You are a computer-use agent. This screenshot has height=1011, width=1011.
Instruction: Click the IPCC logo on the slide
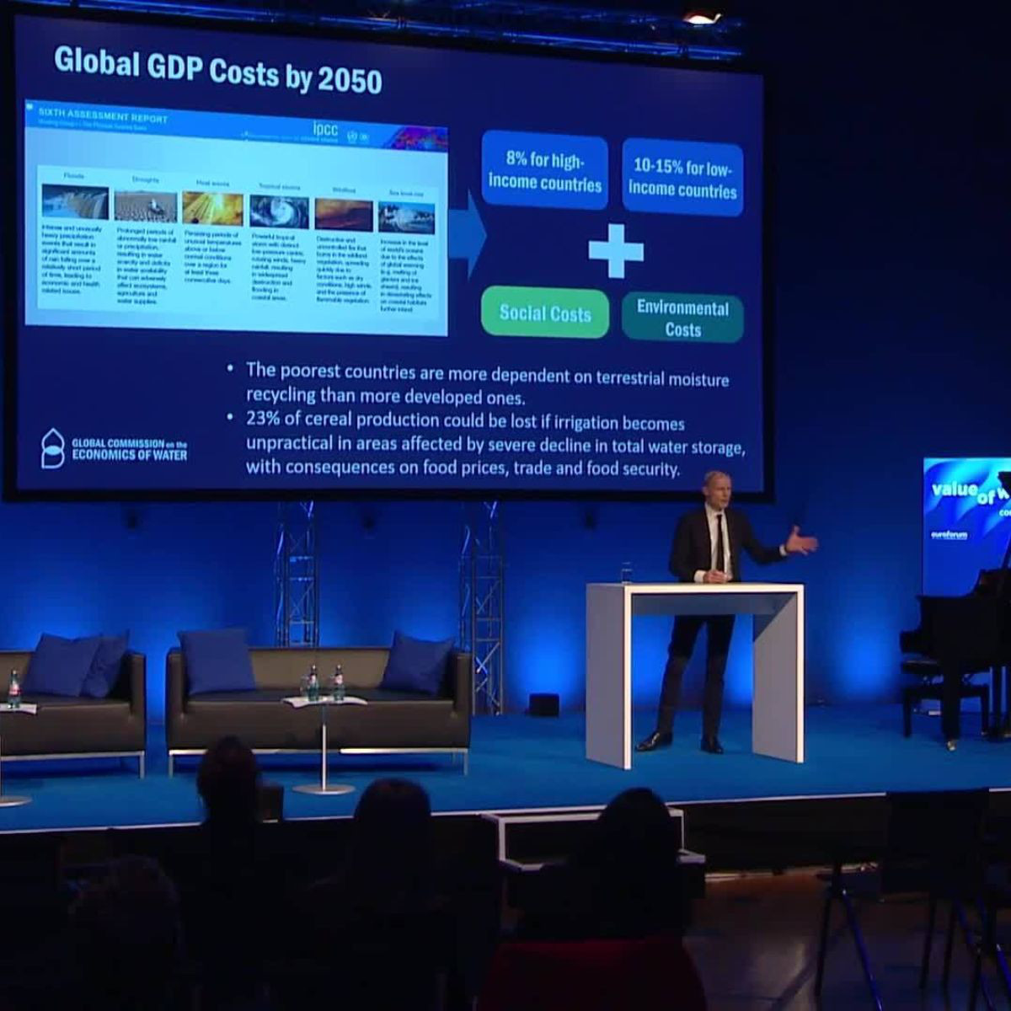click(x=325, y=129)
